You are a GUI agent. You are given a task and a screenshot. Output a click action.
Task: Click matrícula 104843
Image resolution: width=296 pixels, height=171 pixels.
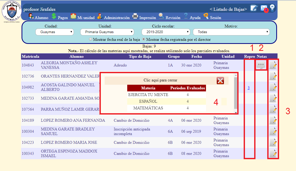point(28,65)
